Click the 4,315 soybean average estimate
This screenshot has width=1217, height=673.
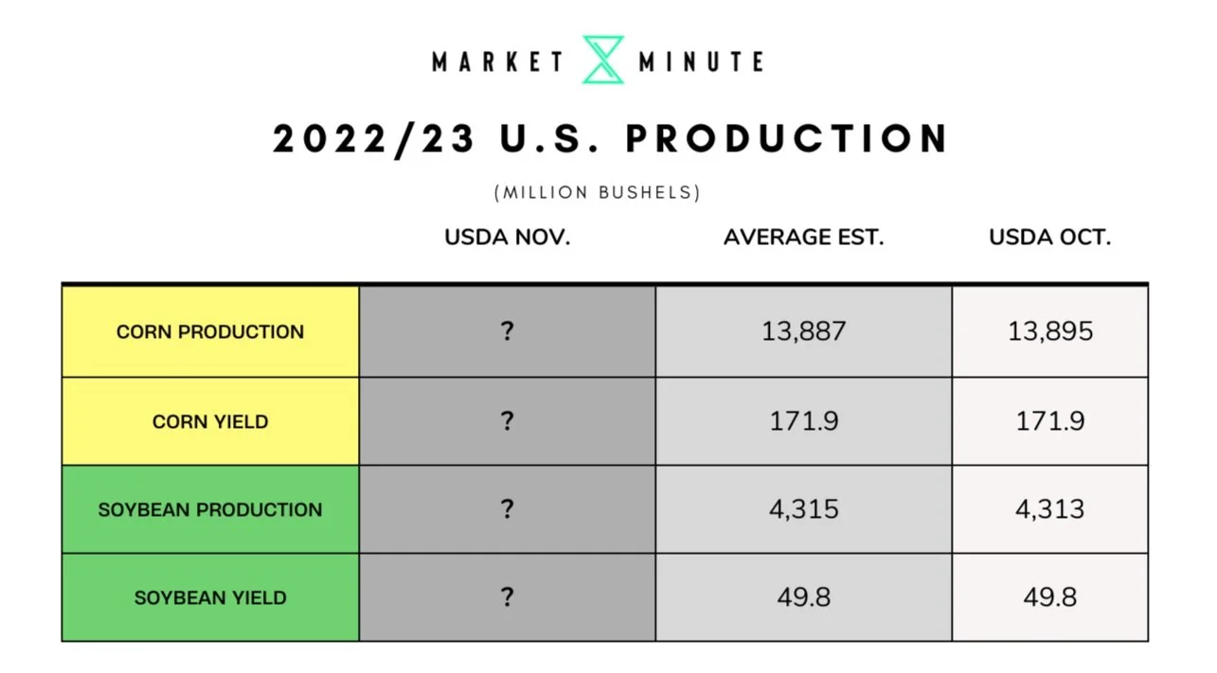pyautogui.click(x=804, y=509)
